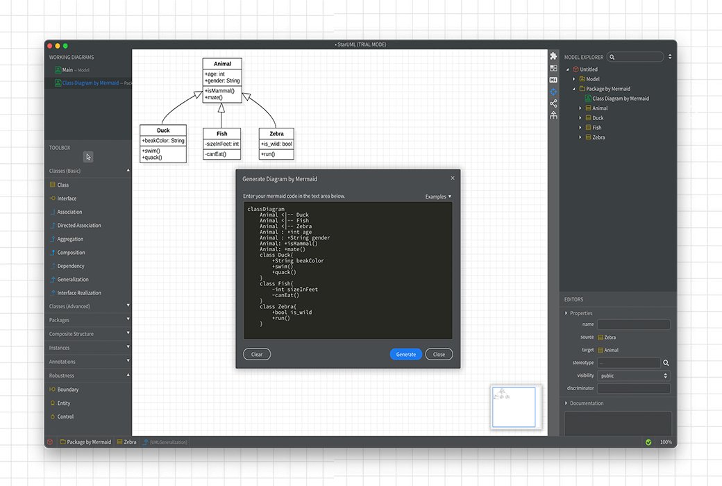Click the stereotype input field

629,363
